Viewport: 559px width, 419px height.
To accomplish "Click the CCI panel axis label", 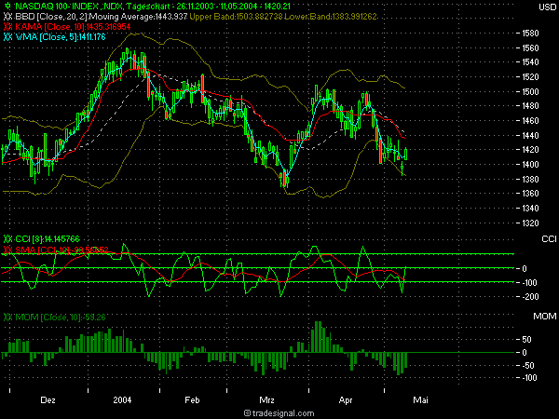I will coord(542,239).
